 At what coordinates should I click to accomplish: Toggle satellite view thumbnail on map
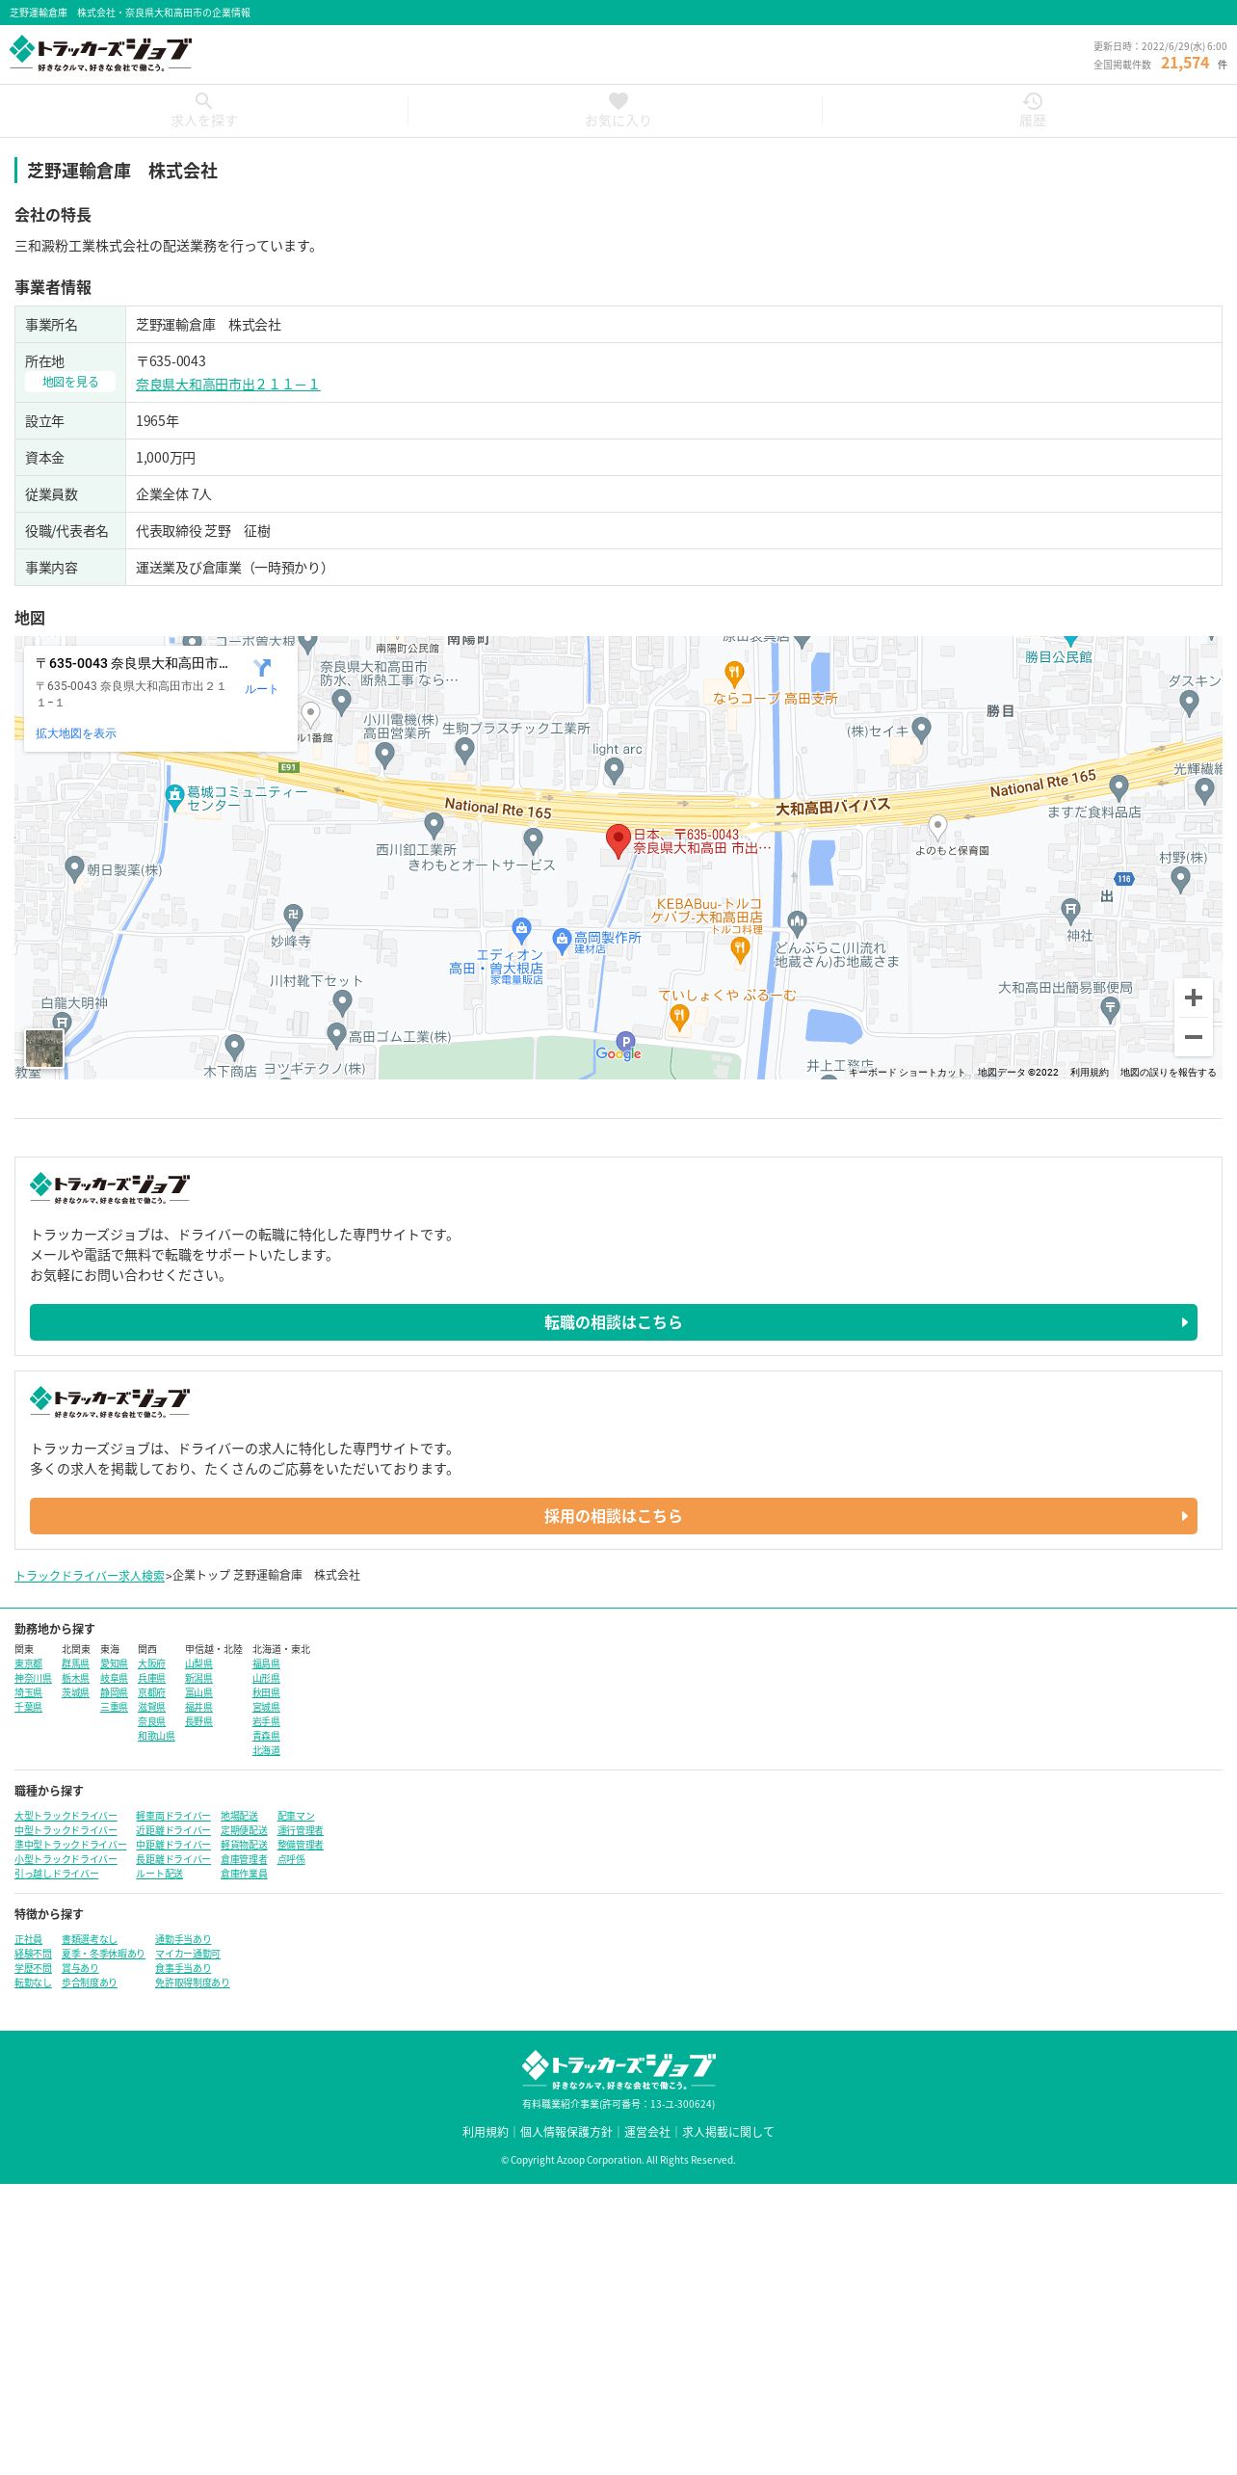(44, 1049)
